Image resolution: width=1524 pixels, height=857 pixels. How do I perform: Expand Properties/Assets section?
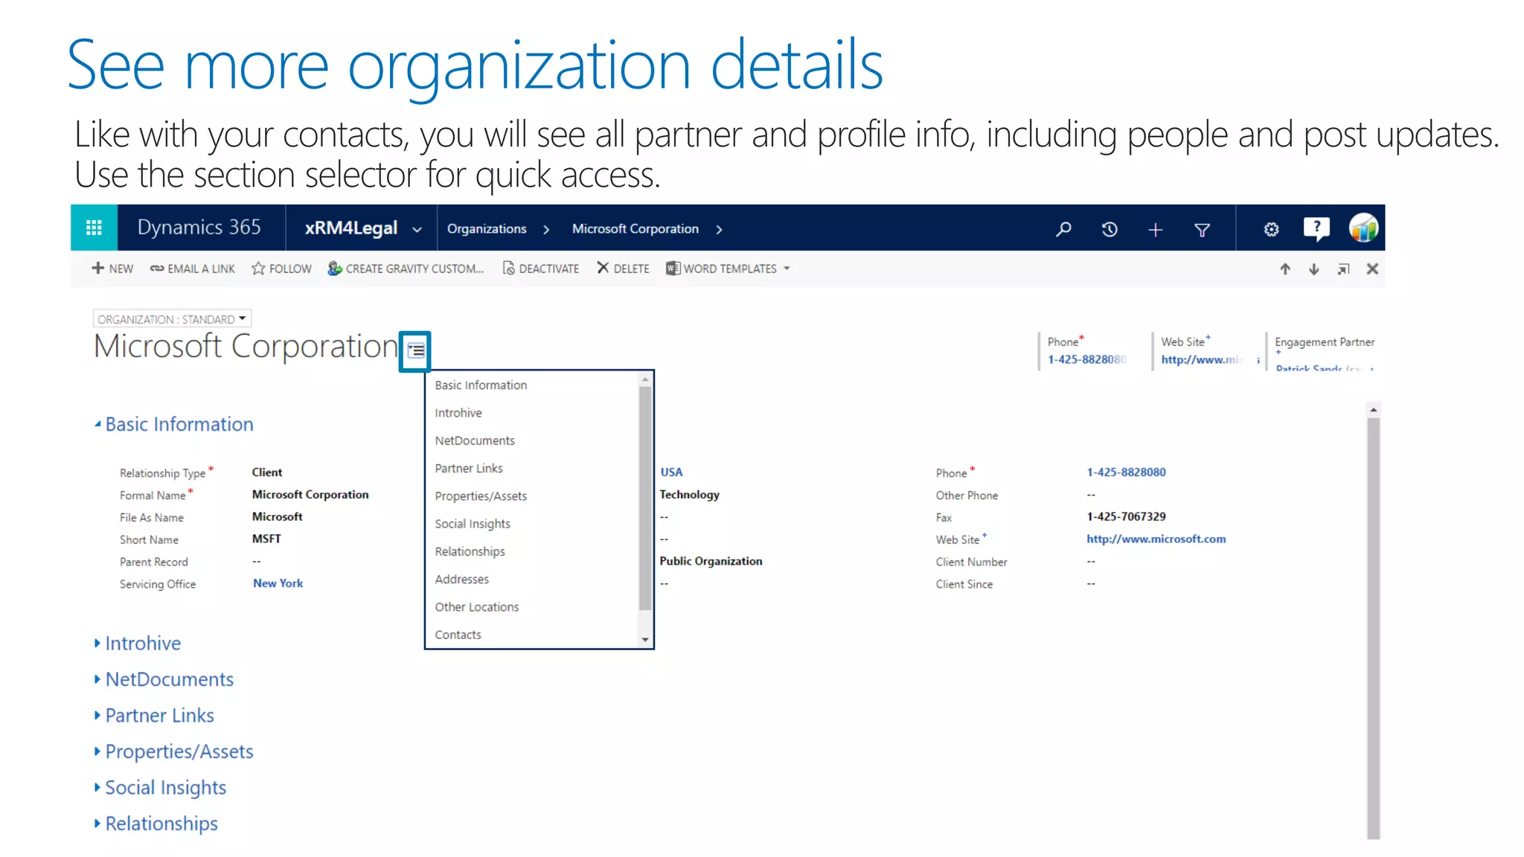(173, 752)
